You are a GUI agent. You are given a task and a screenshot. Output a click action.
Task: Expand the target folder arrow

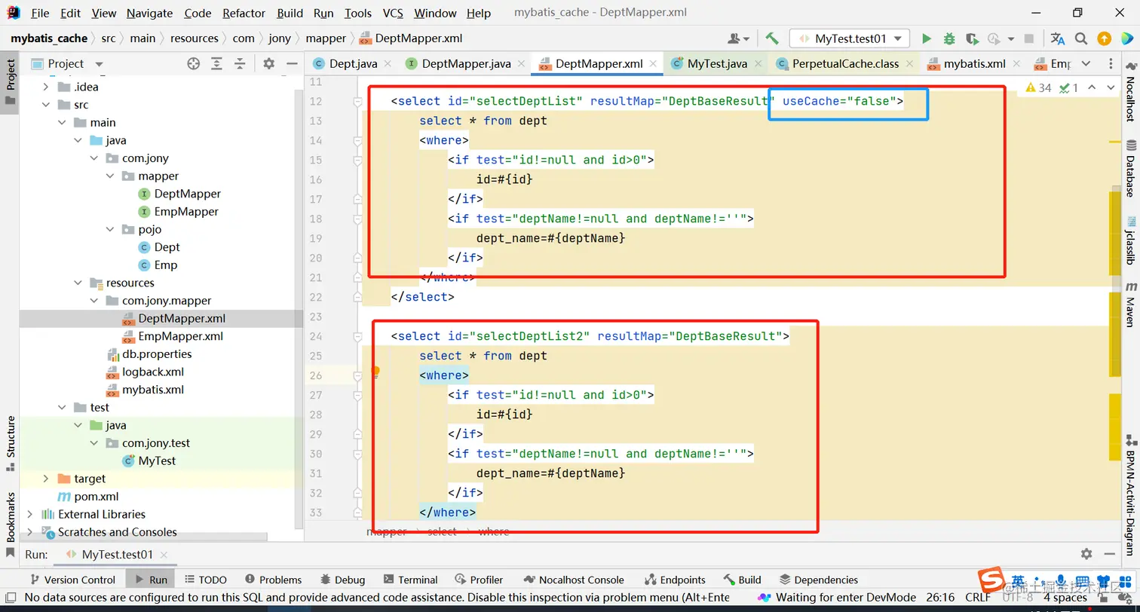[x=46, y=479]
